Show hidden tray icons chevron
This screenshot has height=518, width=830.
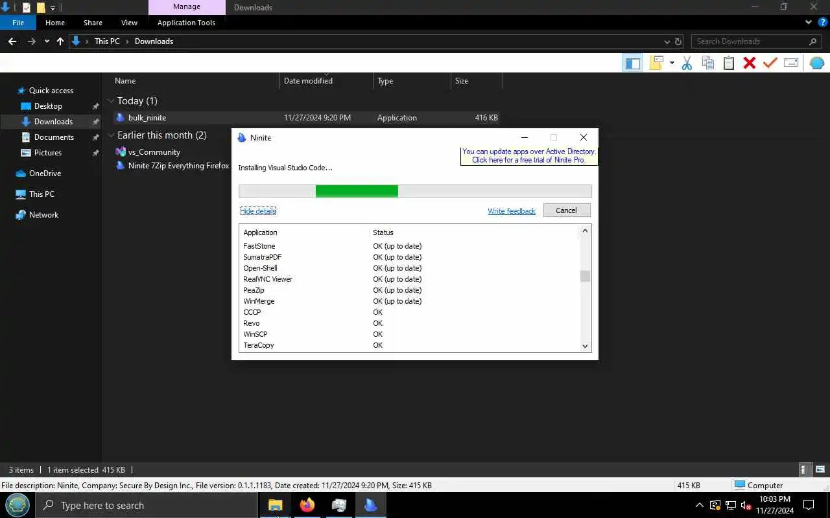point(699,506)
